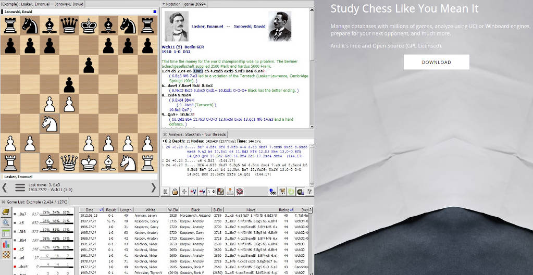Go to next move with right arrow

(x=153, y=187)
